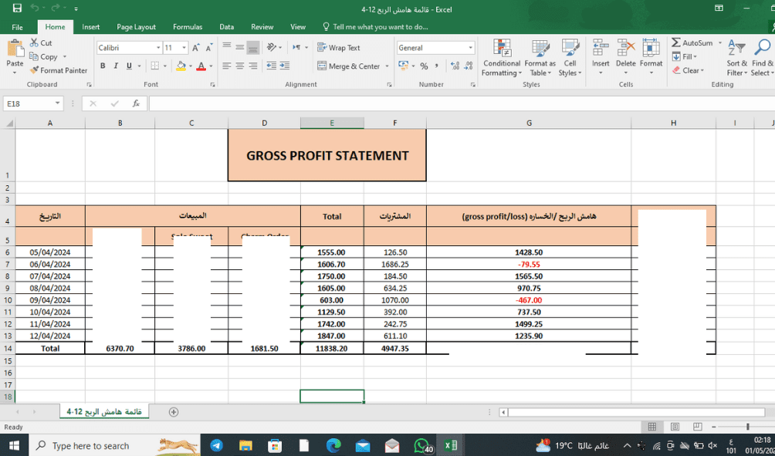Click the Copy icon

(34, 57)
